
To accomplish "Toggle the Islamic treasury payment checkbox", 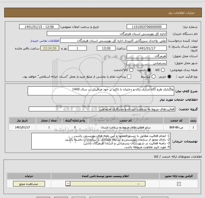I will pos(129,77).
